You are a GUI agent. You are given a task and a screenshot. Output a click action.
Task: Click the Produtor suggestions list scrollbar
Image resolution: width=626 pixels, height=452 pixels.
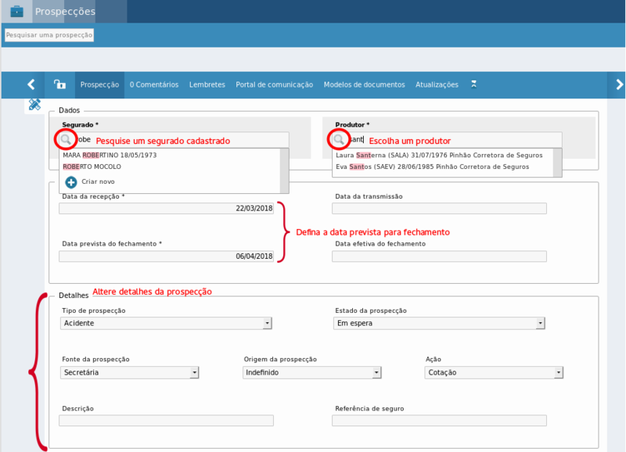click(x=557, y=163)
